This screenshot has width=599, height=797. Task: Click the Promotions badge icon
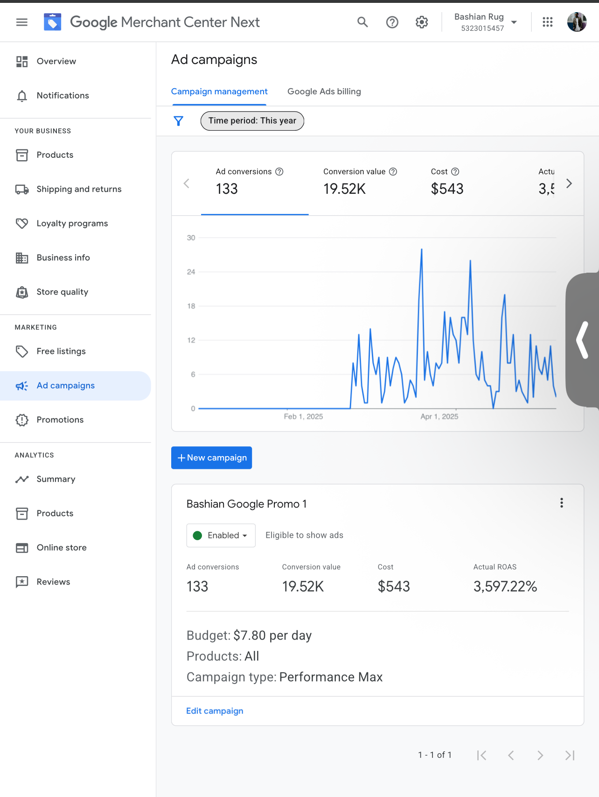pyautogui.click(x=22, y=420)
